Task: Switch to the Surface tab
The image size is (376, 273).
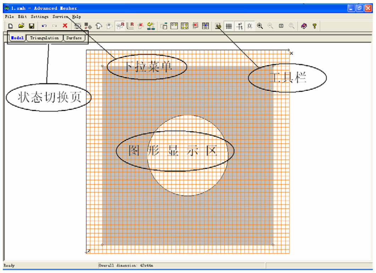Action: (x=74, y=38)
